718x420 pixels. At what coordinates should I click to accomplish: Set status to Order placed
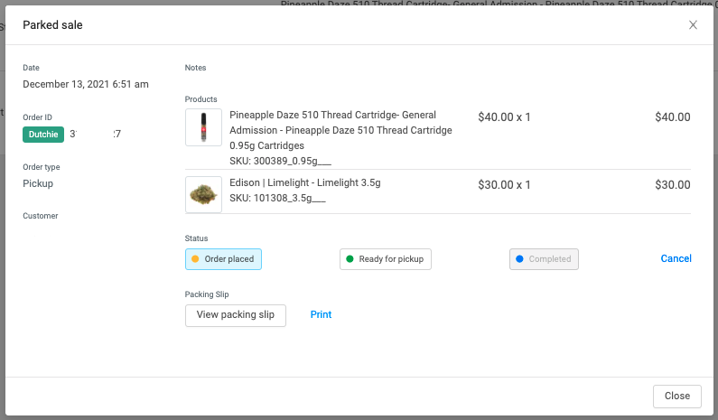pyautogui.click(x=223, y=259)
